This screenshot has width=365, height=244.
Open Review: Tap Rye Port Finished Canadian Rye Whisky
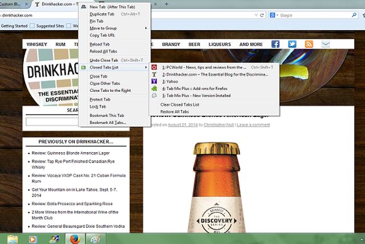[73, 164]
